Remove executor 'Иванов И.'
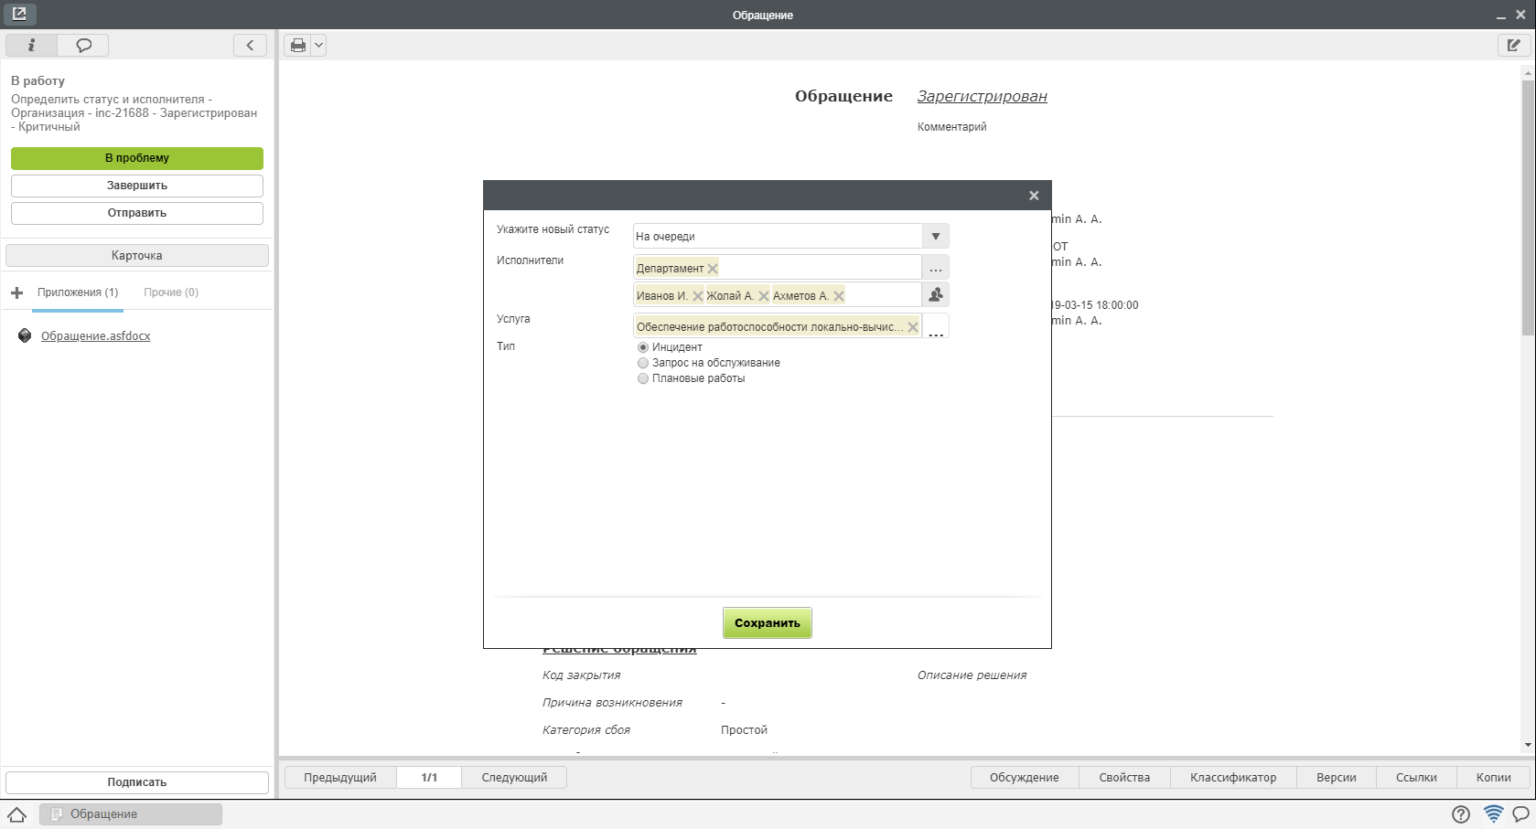 [x=698, y=296]
